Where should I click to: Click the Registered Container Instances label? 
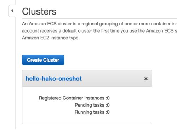click(x=72, y=98)
